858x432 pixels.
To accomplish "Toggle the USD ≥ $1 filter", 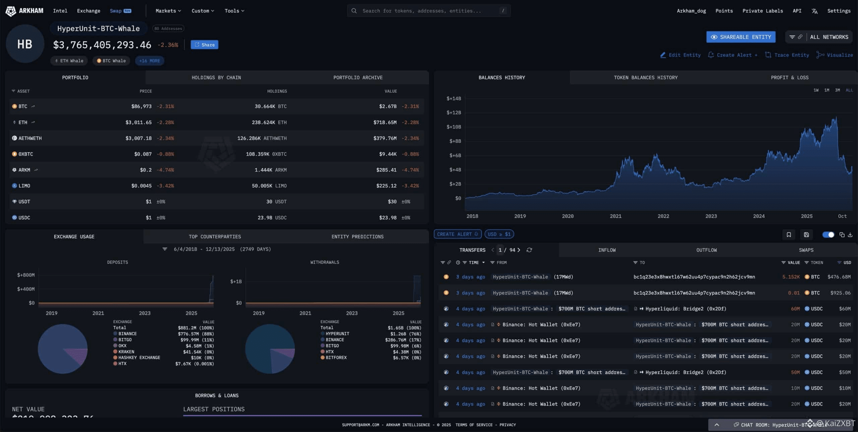I will click(499, 234).
